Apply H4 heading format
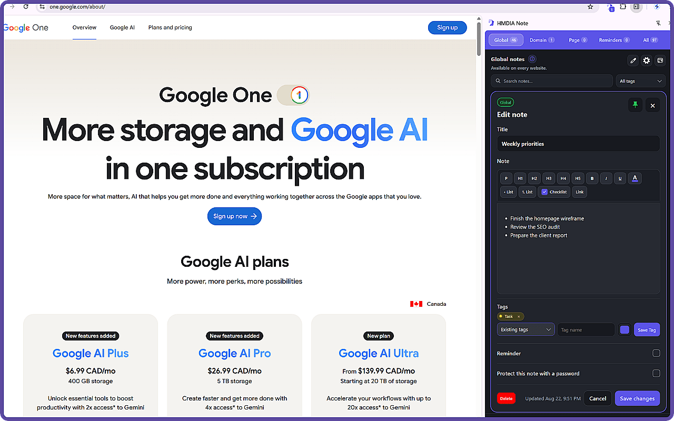Viewport: 674px width, 421px height. [x=563, y=178]
